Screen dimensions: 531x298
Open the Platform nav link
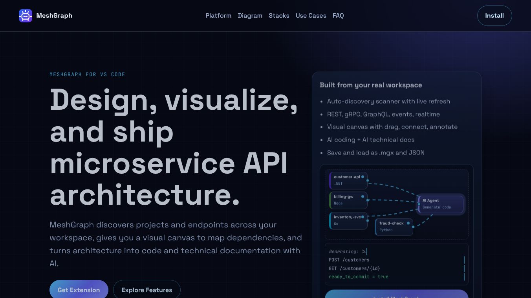pos(218,16)
